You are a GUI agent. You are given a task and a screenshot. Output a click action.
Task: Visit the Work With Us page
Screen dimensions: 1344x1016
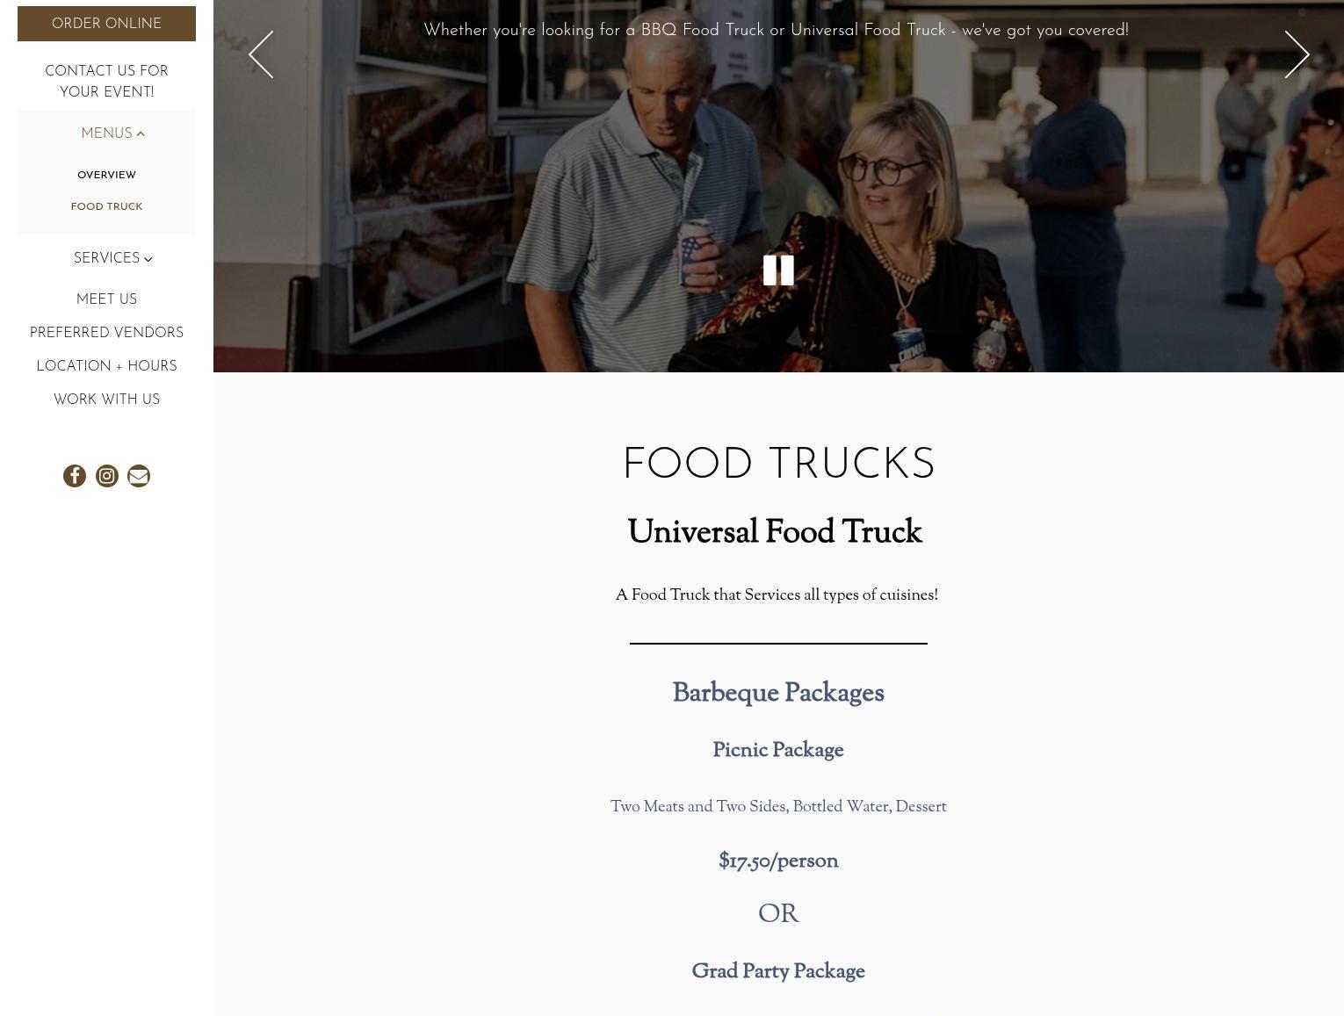[106, 400]
